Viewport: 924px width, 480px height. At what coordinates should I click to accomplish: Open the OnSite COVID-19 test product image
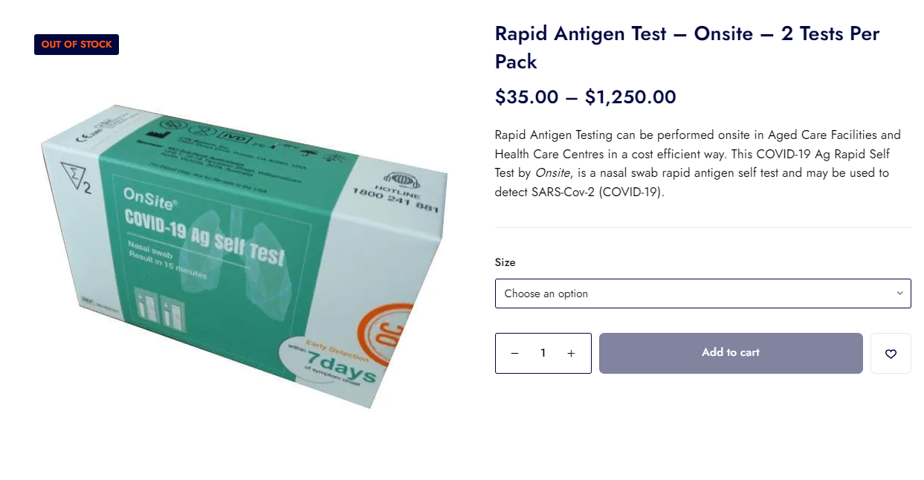(x=245, y=255)
